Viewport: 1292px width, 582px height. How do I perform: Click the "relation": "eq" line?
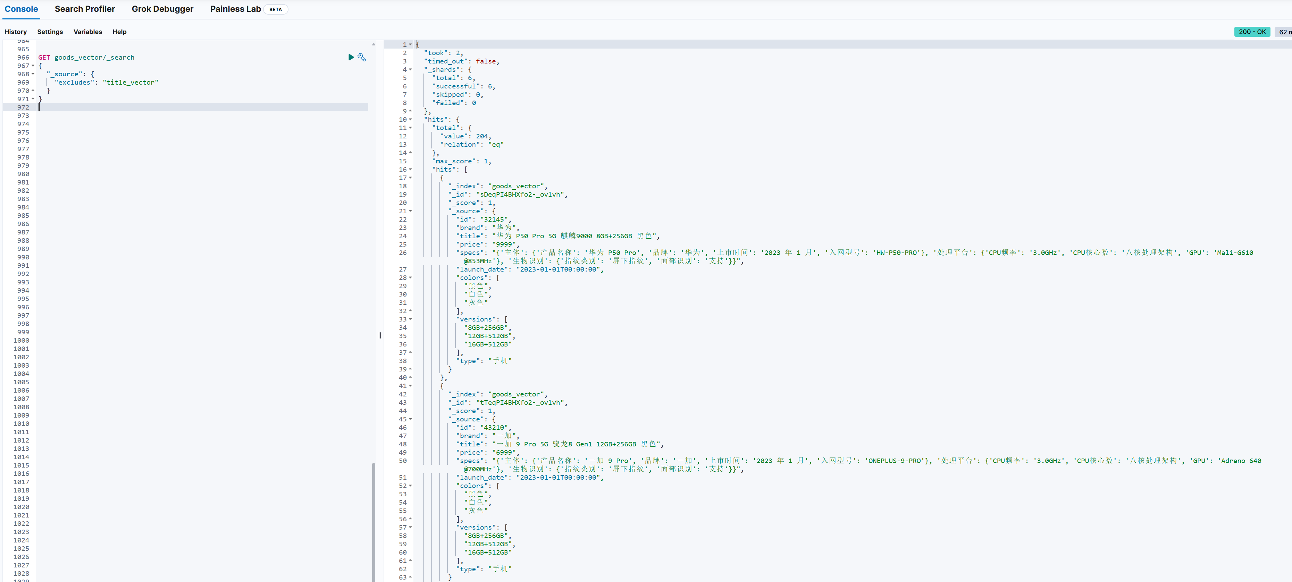click(471, 144)
